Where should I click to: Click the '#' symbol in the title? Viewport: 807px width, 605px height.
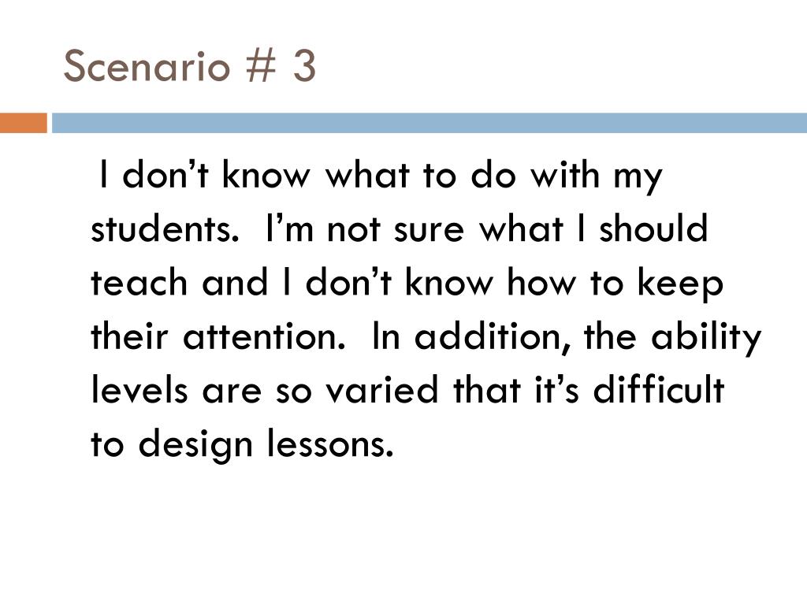[x=262, y=66]
